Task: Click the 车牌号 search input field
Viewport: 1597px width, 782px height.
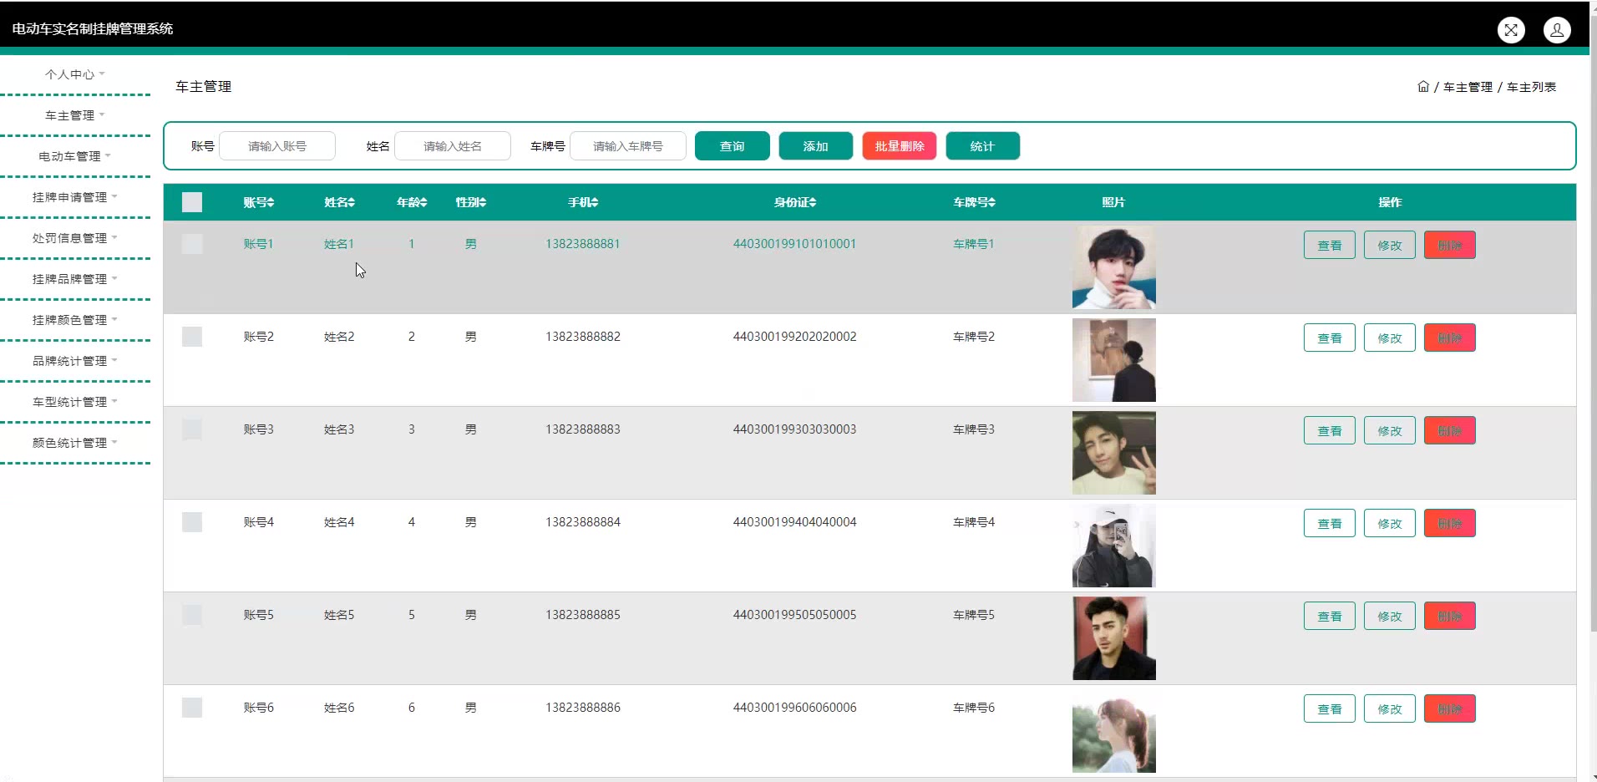Action: point(628,146)
